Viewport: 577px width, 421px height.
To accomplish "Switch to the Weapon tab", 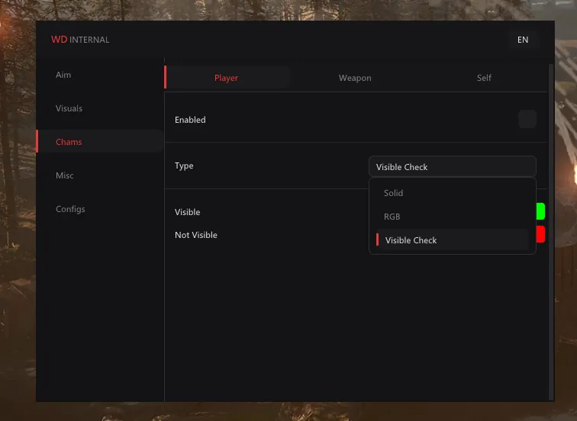I will [x=355, y=78].
